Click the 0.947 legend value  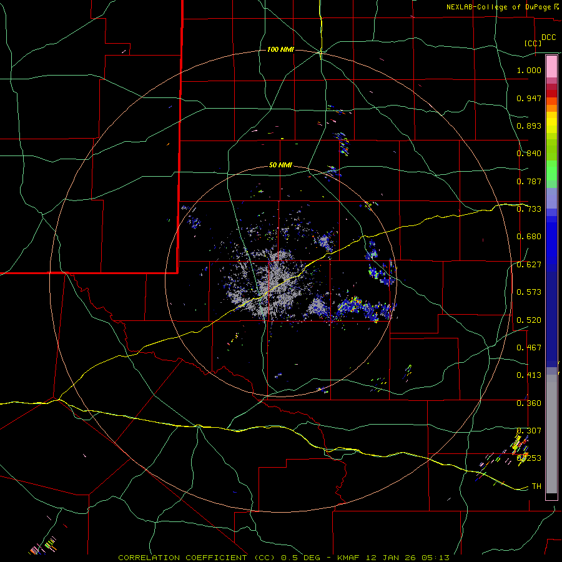(529, 98)
